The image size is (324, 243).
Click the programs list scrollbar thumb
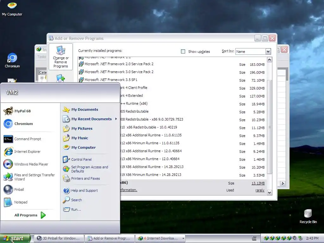270,127
